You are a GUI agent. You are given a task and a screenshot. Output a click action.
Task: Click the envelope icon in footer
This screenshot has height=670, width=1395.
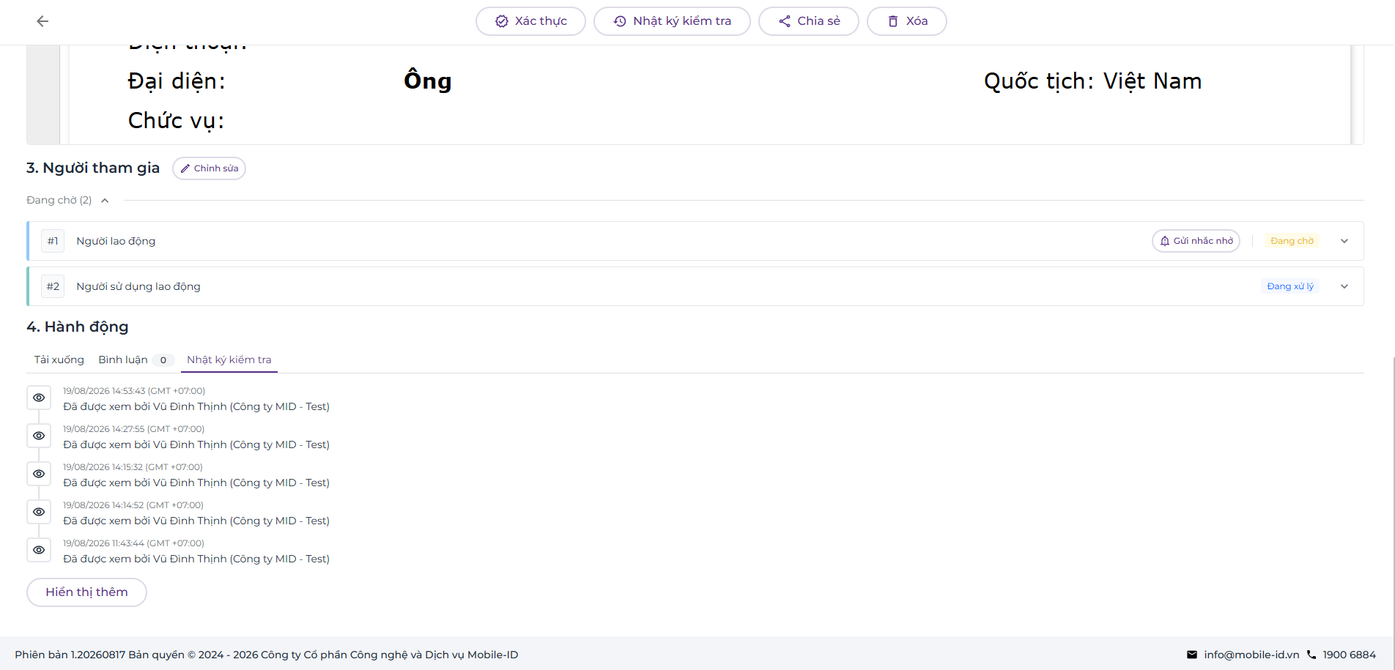click(x=1192, y=655)
